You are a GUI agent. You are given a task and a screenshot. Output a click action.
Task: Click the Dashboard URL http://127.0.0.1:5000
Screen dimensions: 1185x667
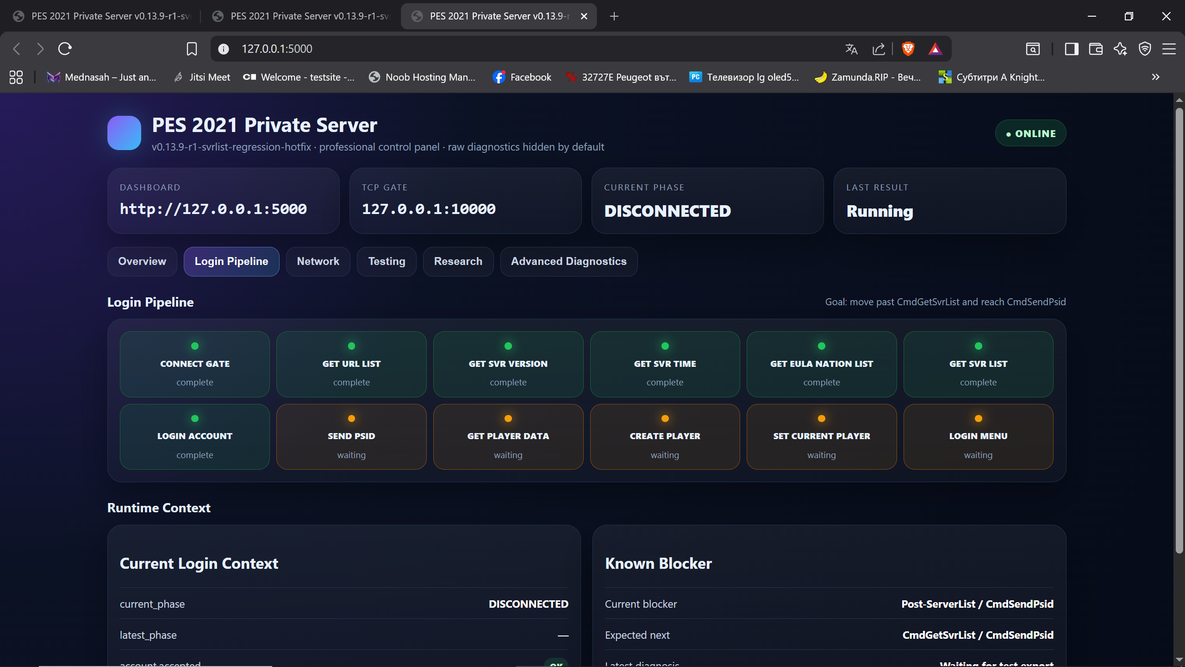[x=213, y=209]
